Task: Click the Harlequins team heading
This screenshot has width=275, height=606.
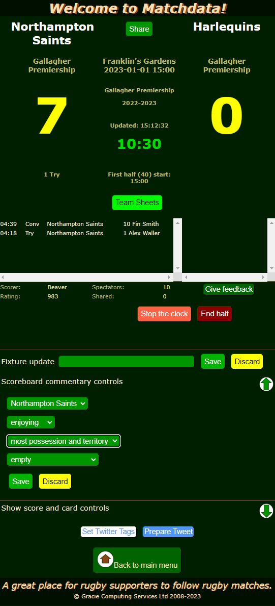Action: (227, 27)
